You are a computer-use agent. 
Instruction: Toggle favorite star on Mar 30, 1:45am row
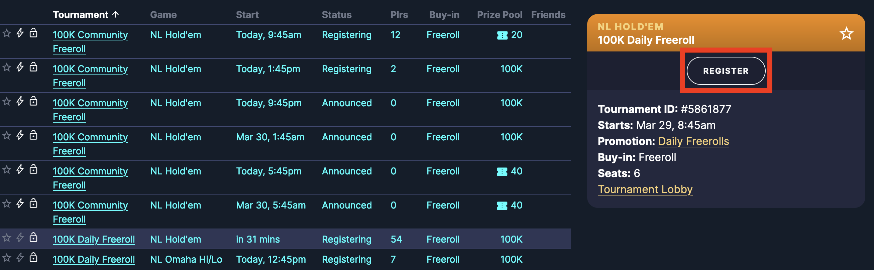pyautogui.click(x=7, y=136)
